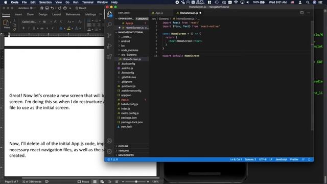Open Accounts icon in VS Code activity bar
327x184 pixels.
tap(109, 141)
